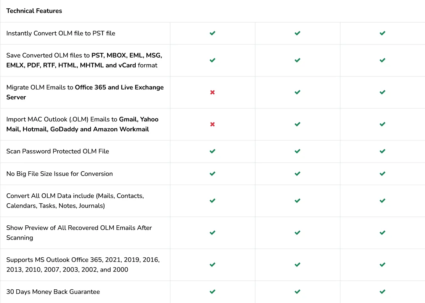Click first-column checkmark for Instantly Convert OLM row
425x303 pixels.
pyautogui.click(x=212, y=33)
